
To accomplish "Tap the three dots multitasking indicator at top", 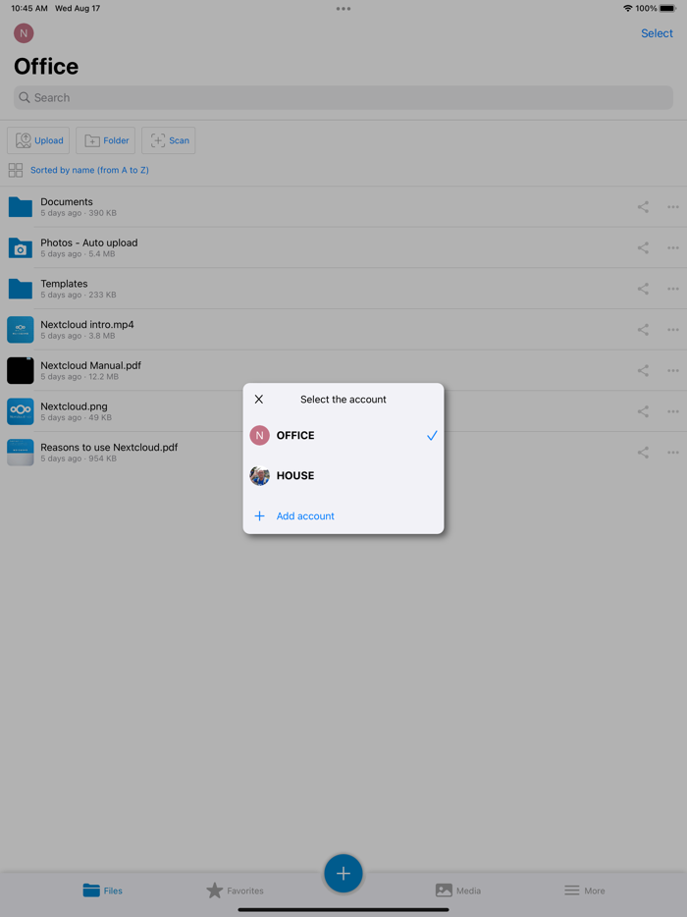I will point(343,9).
